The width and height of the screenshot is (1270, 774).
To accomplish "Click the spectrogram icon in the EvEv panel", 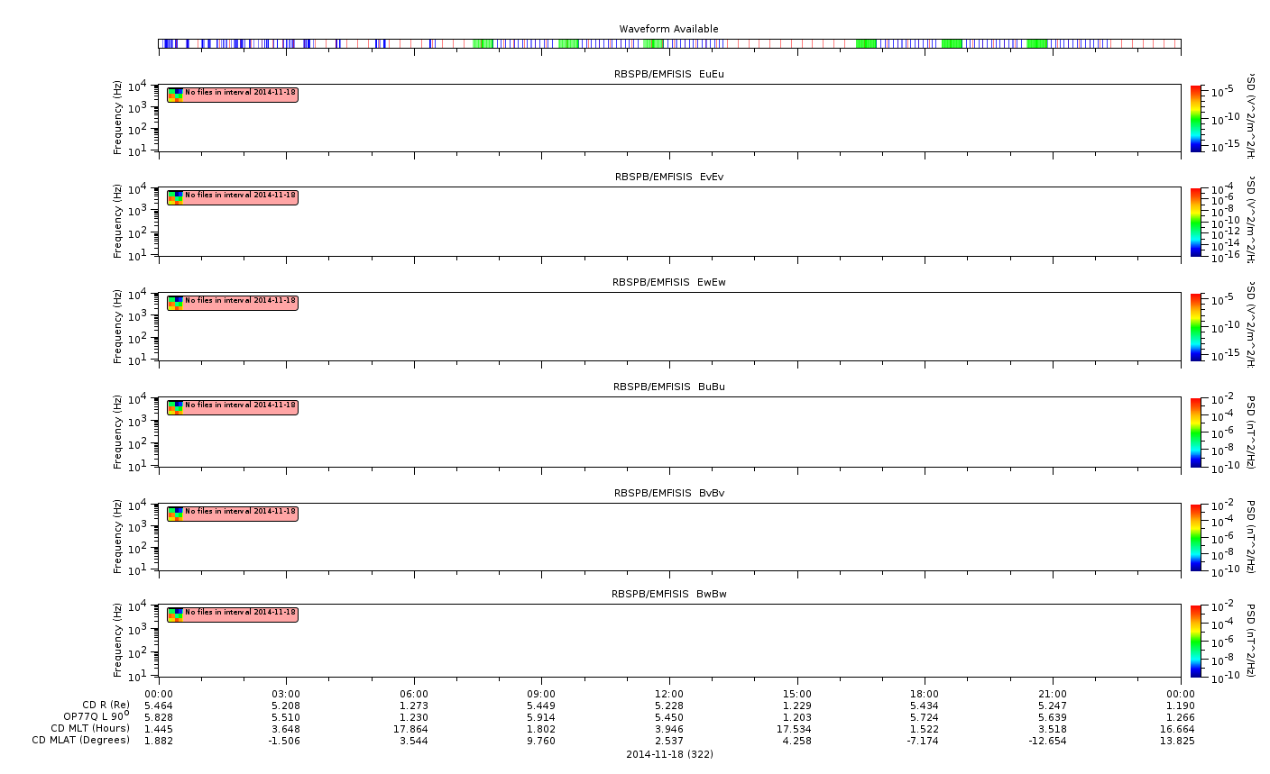I will coord(175,197).
